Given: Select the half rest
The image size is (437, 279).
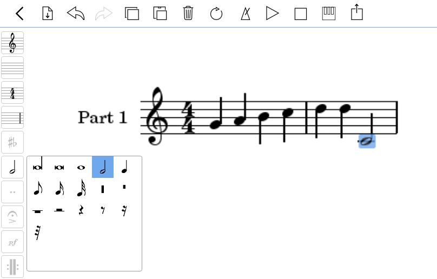Looking at the screenshot, I should 59,210.
